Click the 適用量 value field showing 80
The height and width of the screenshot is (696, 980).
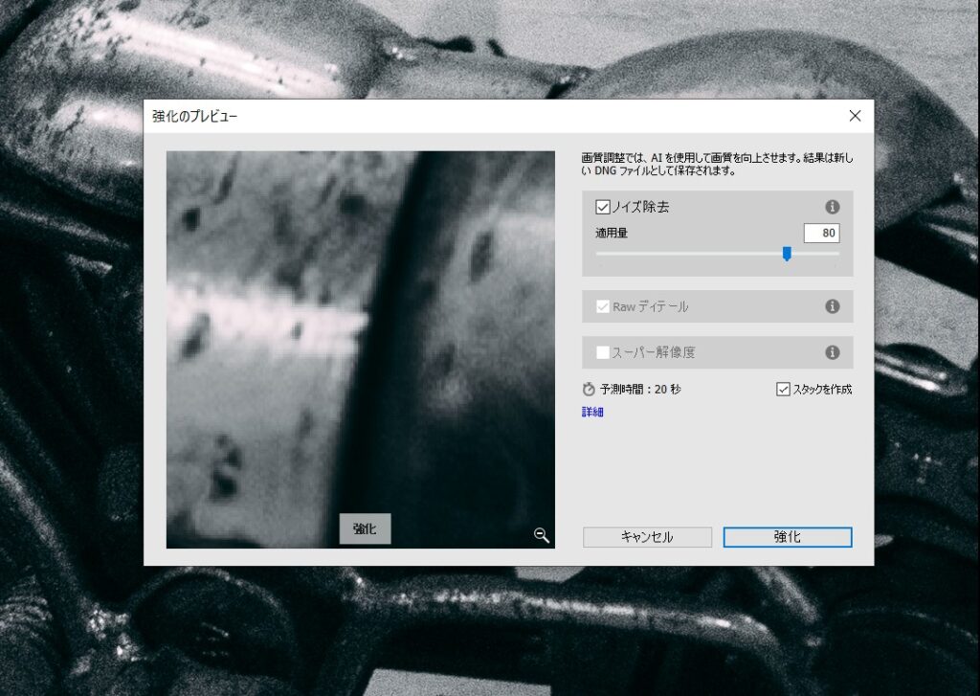pos(820,233)
